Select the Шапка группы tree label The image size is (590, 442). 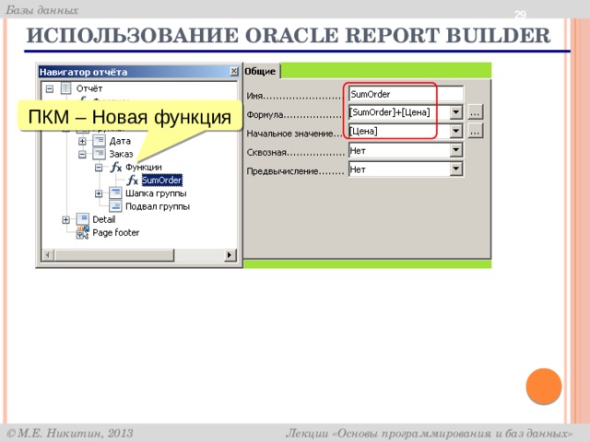[156, 193]
